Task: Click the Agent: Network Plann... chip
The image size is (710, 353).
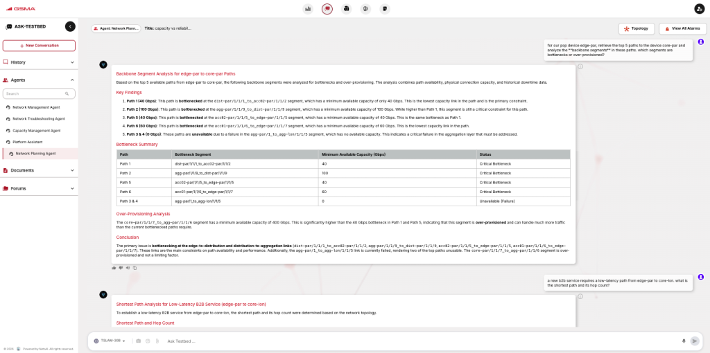Action: click(x=116, y=28)
